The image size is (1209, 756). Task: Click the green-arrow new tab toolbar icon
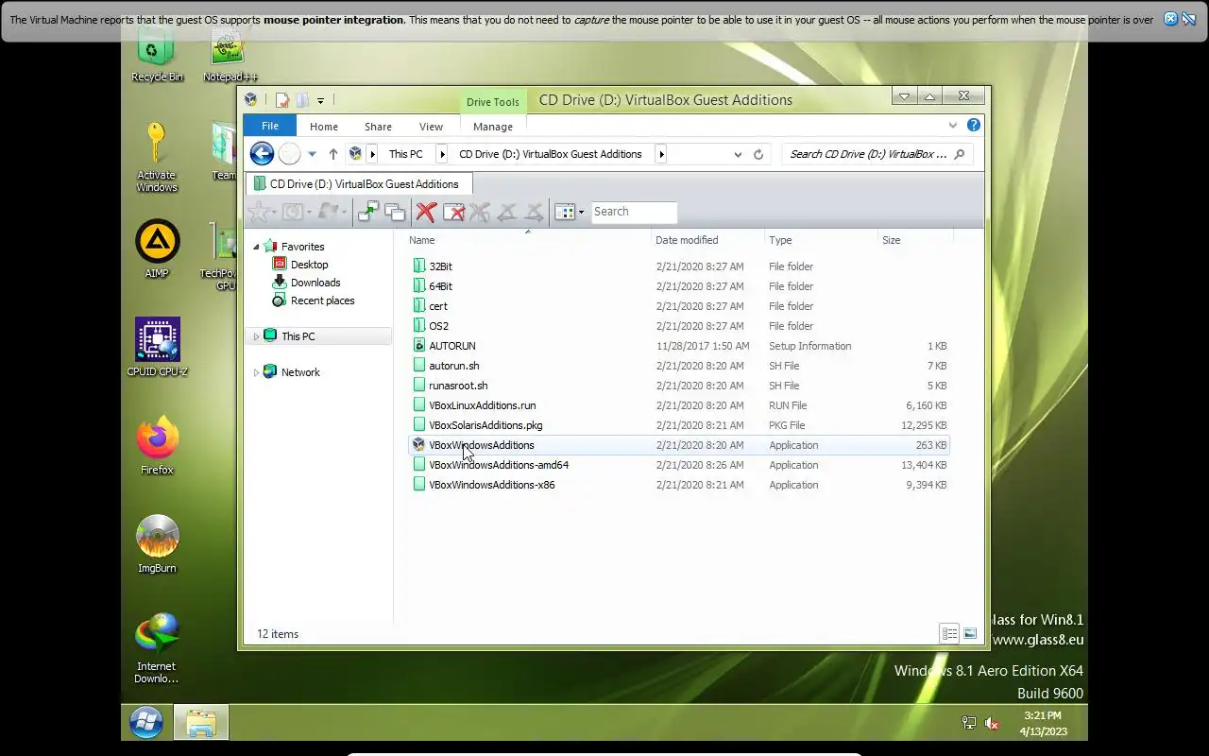pyautogui.click(x=367, y=212)
